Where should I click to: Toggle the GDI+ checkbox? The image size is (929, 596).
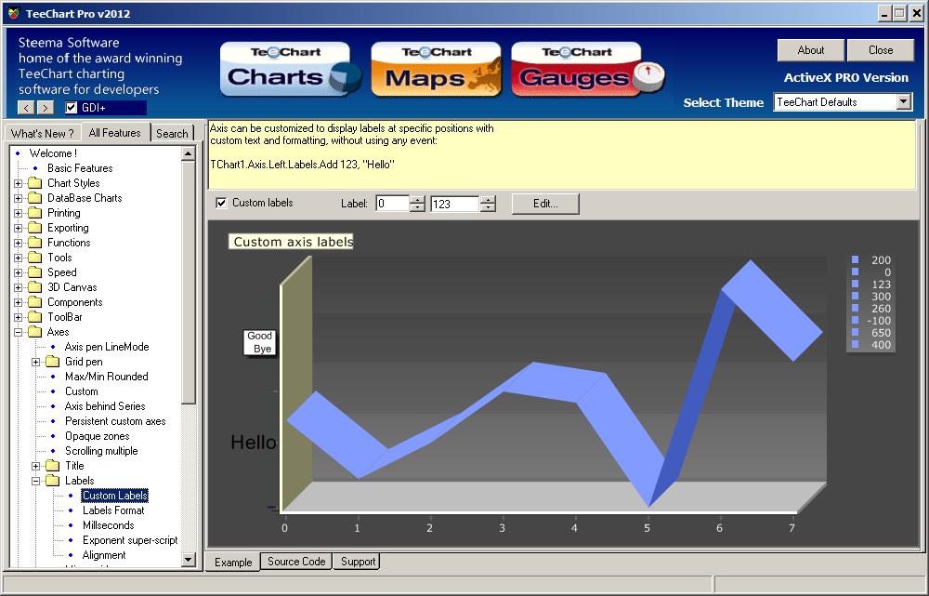click(72, 107)
